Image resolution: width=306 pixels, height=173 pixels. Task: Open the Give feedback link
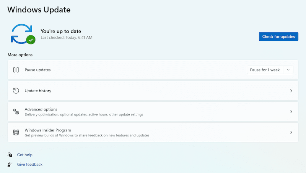[30, 164]
